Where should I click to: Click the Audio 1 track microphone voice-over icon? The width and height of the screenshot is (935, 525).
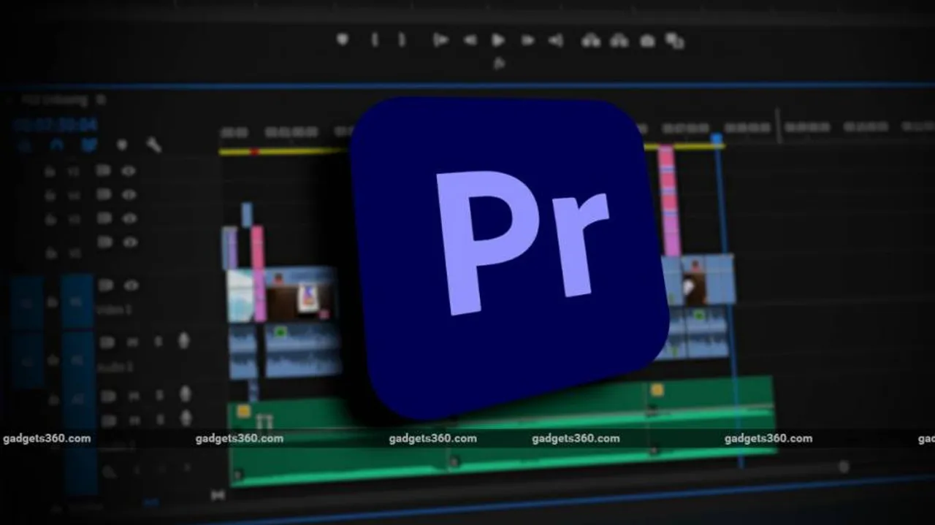[x=184, y=341]
